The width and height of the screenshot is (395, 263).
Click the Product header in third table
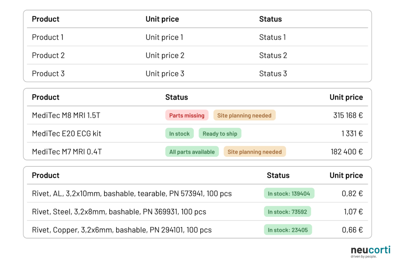[x=46, y=175]
